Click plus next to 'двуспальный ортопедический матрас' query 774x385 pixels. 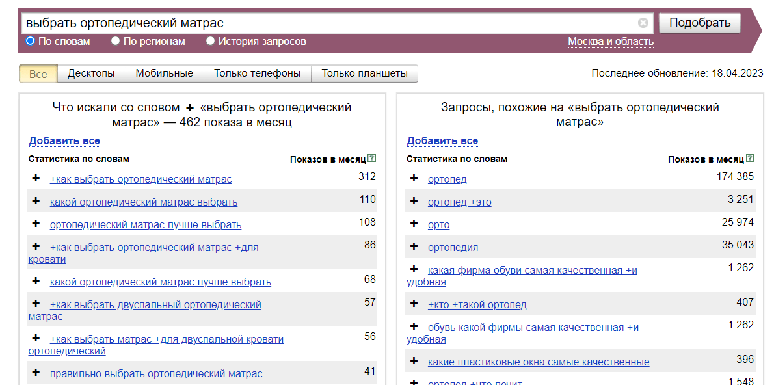point(36,304)
